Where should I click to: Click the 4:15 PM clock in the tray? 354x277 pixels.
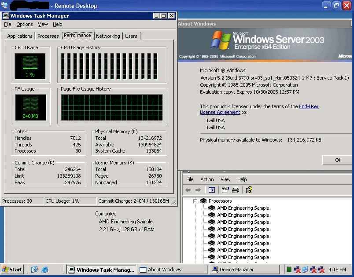coord(337,270)
